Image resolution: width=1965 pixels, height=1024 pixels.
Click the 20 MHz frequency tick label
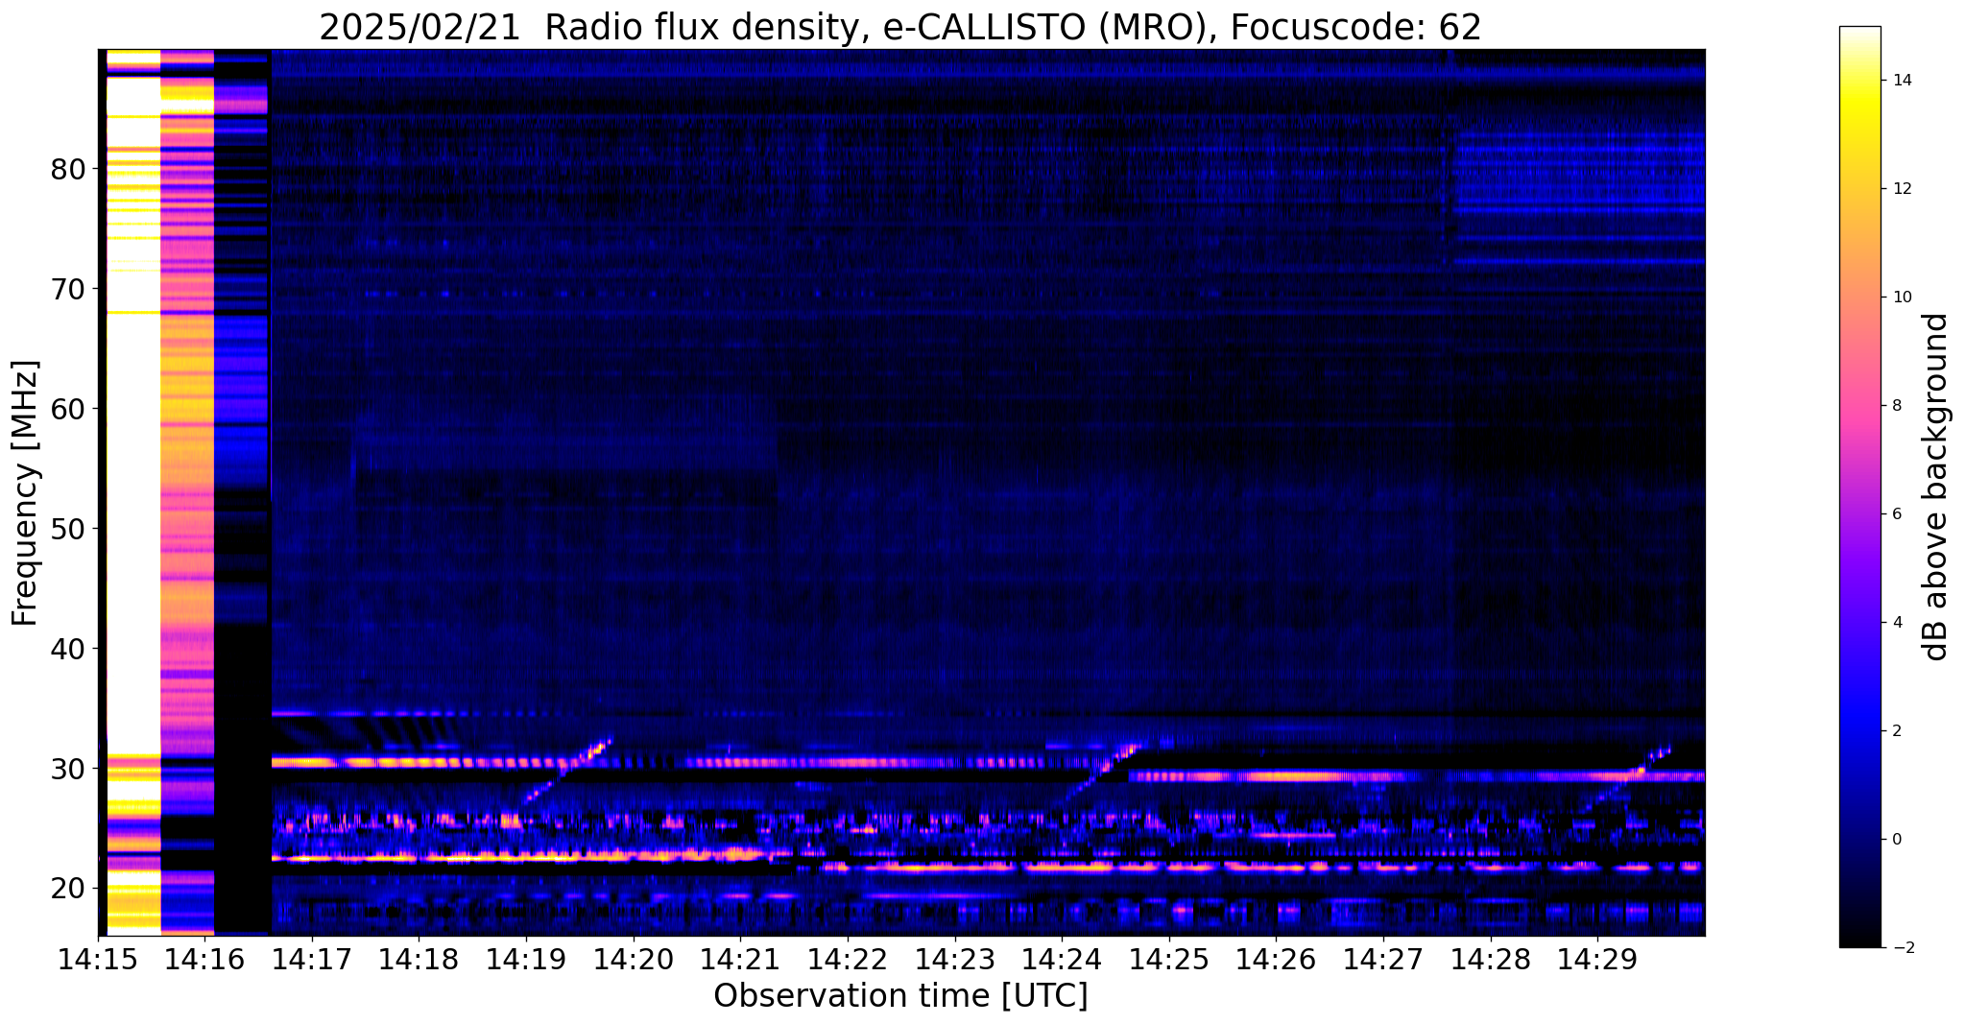67,890
